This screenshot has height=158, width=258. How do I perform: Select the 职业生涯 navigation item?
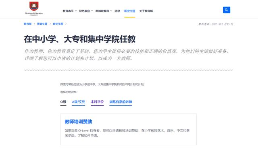[129, 11]
